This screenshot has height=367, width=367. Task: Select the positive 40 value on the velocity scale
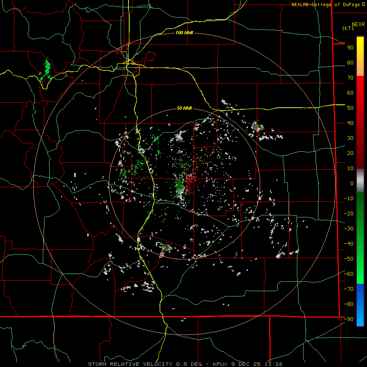click(350, 123)
